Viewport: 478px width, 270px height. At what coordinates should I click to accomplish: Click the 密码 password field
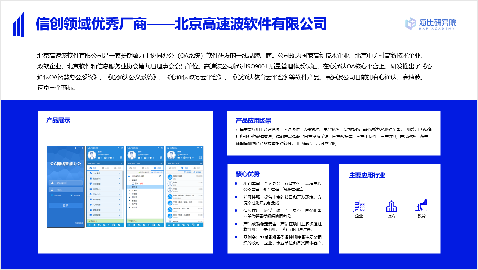coord(66,190)
